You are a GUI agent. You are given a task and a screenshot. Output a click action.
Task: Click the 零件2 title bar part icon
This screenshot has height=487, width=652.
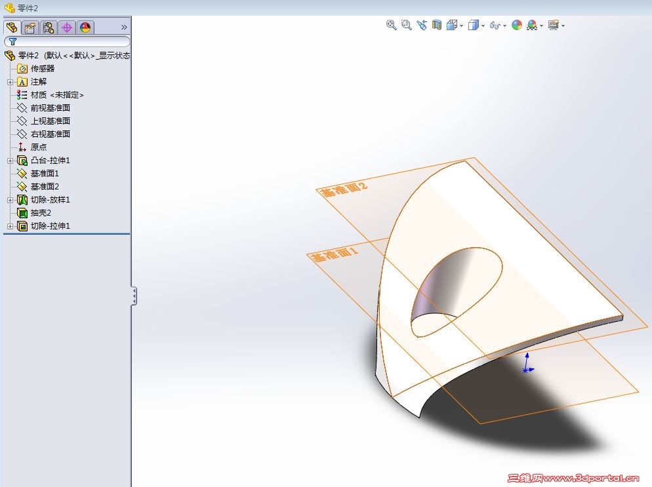[10, 8]
